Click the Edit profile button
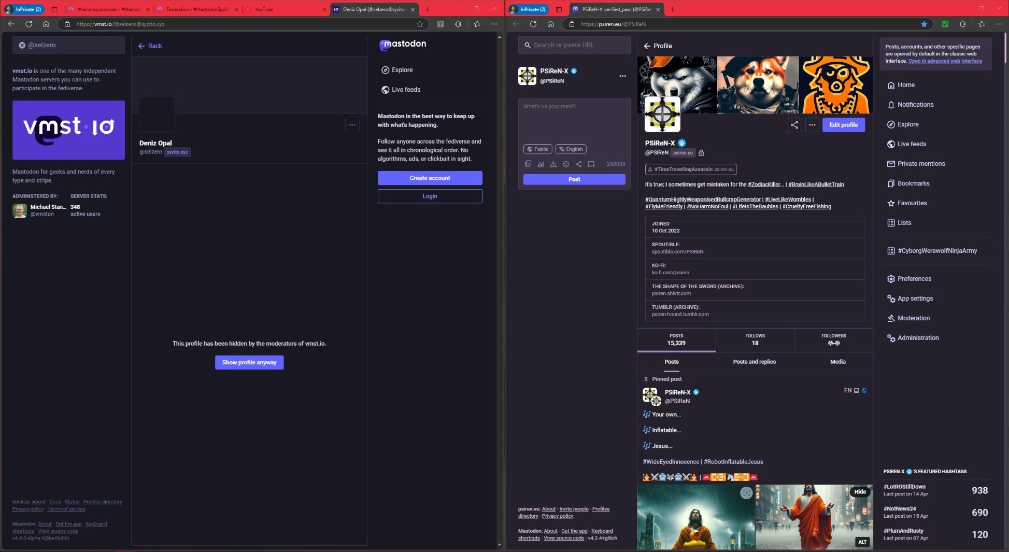Screen dimensions: 1009x552 (x=843, y=125)
